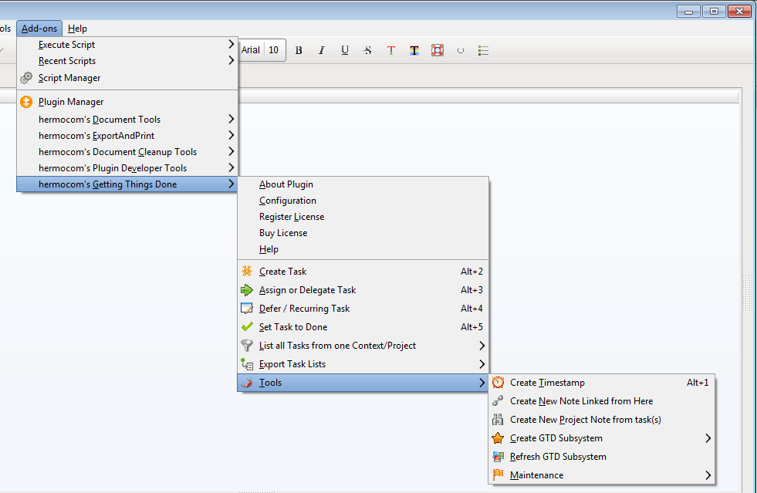The image size is (757, 493).
Task: Toggle italic formatting in the toolbar
Action: click(322, 51)
